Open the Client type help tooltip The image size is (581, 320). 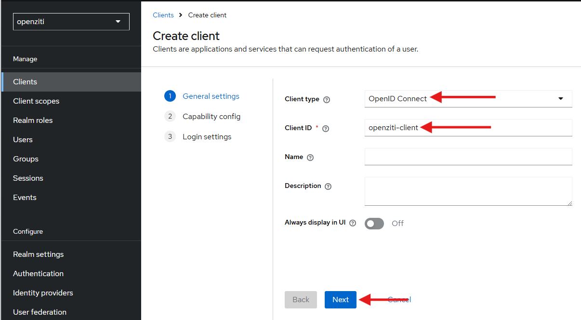click(x=327, y=99)
